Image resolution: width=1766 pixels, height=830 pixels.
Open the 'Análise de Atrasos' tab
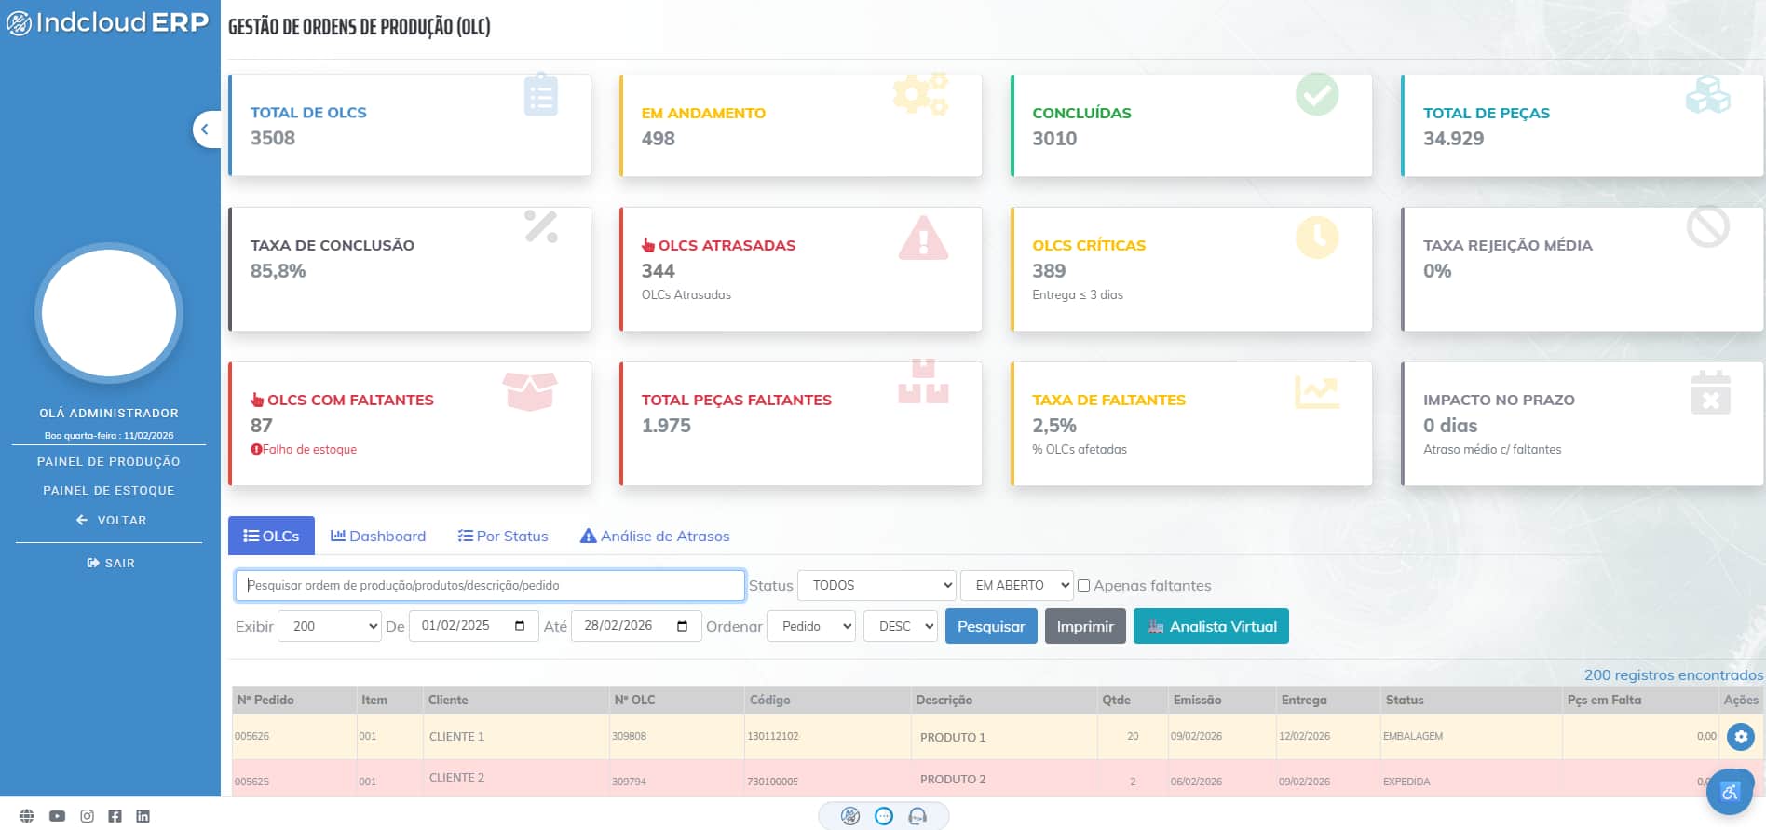(x=655, y=537)
